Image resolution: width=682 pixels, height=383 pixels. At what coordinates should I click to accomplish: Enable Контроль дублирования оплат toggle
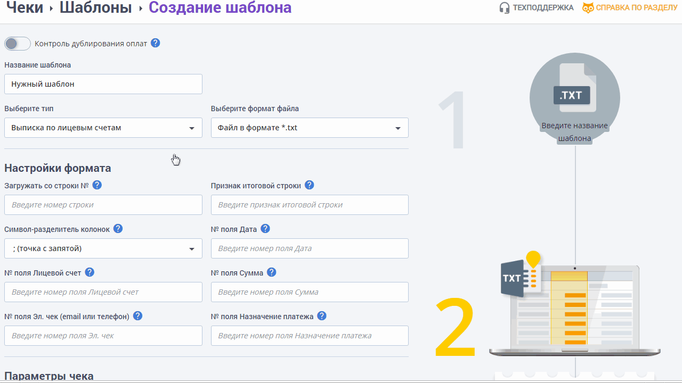pos(18,44)
